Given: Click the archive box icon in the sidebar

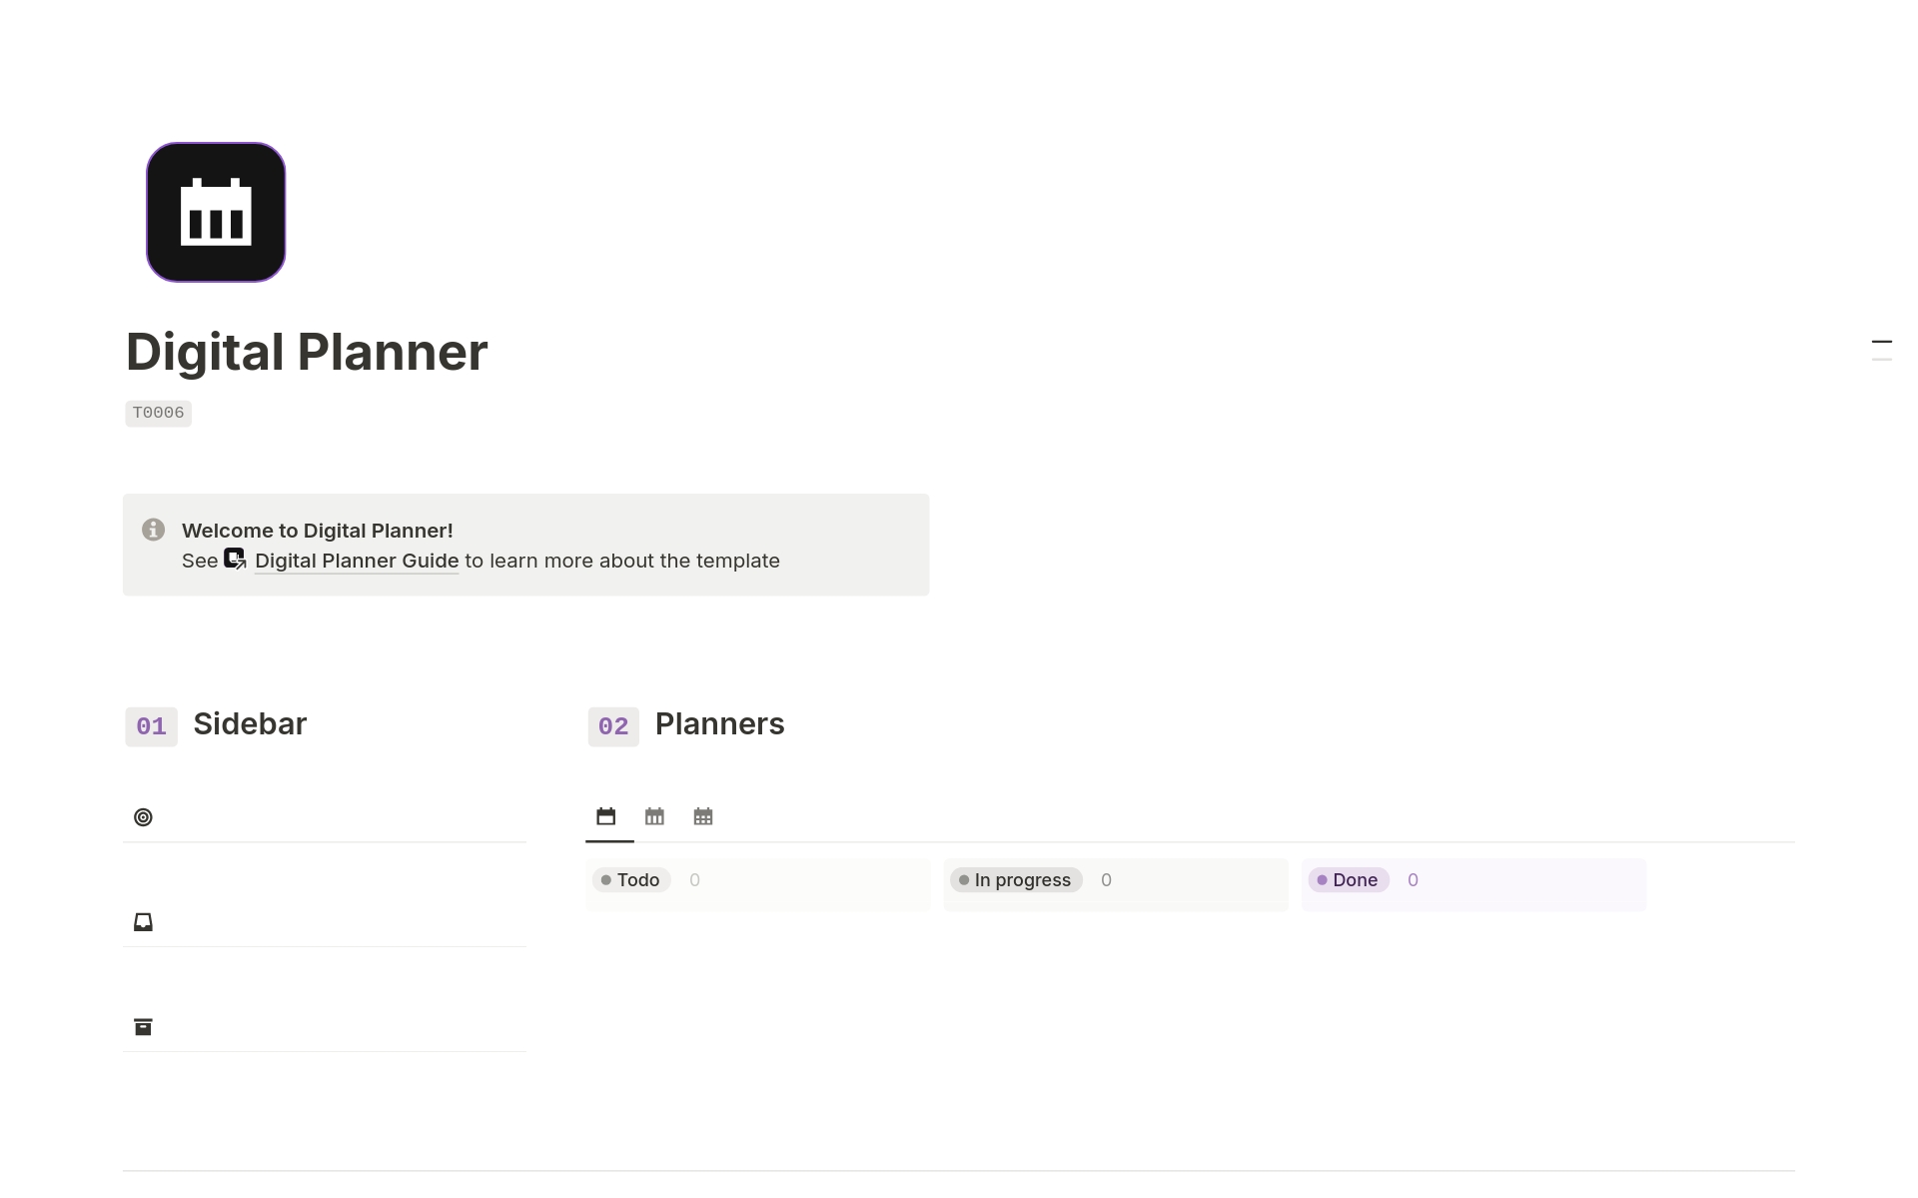Looking at the screenshot, I should (x=143, y=1026).
